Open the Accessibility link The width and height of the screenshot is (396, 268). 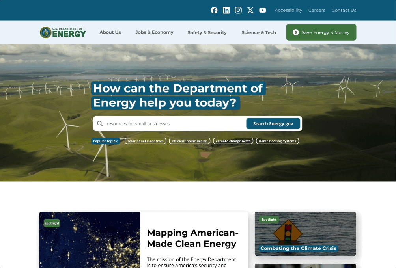288,10
